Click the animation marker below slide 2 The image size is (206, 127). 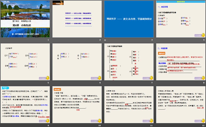54,40
